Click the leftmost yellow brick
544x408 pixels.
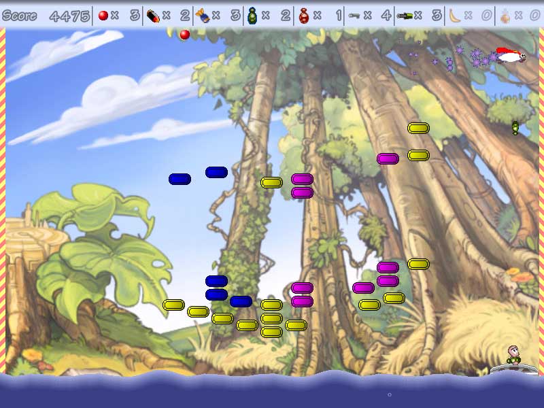click(173, 305)
